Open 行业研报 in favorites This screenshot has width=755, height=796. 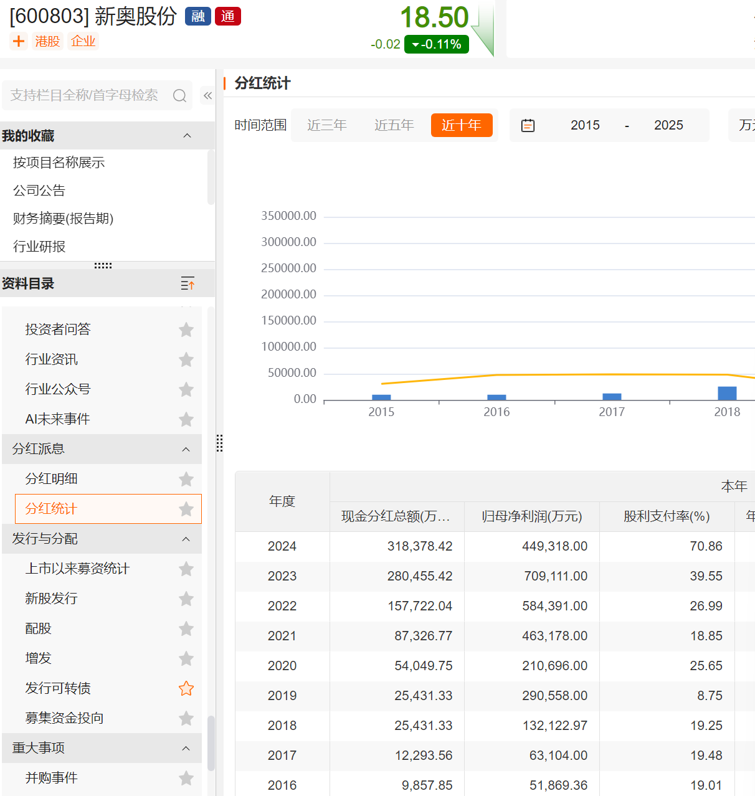39,247
